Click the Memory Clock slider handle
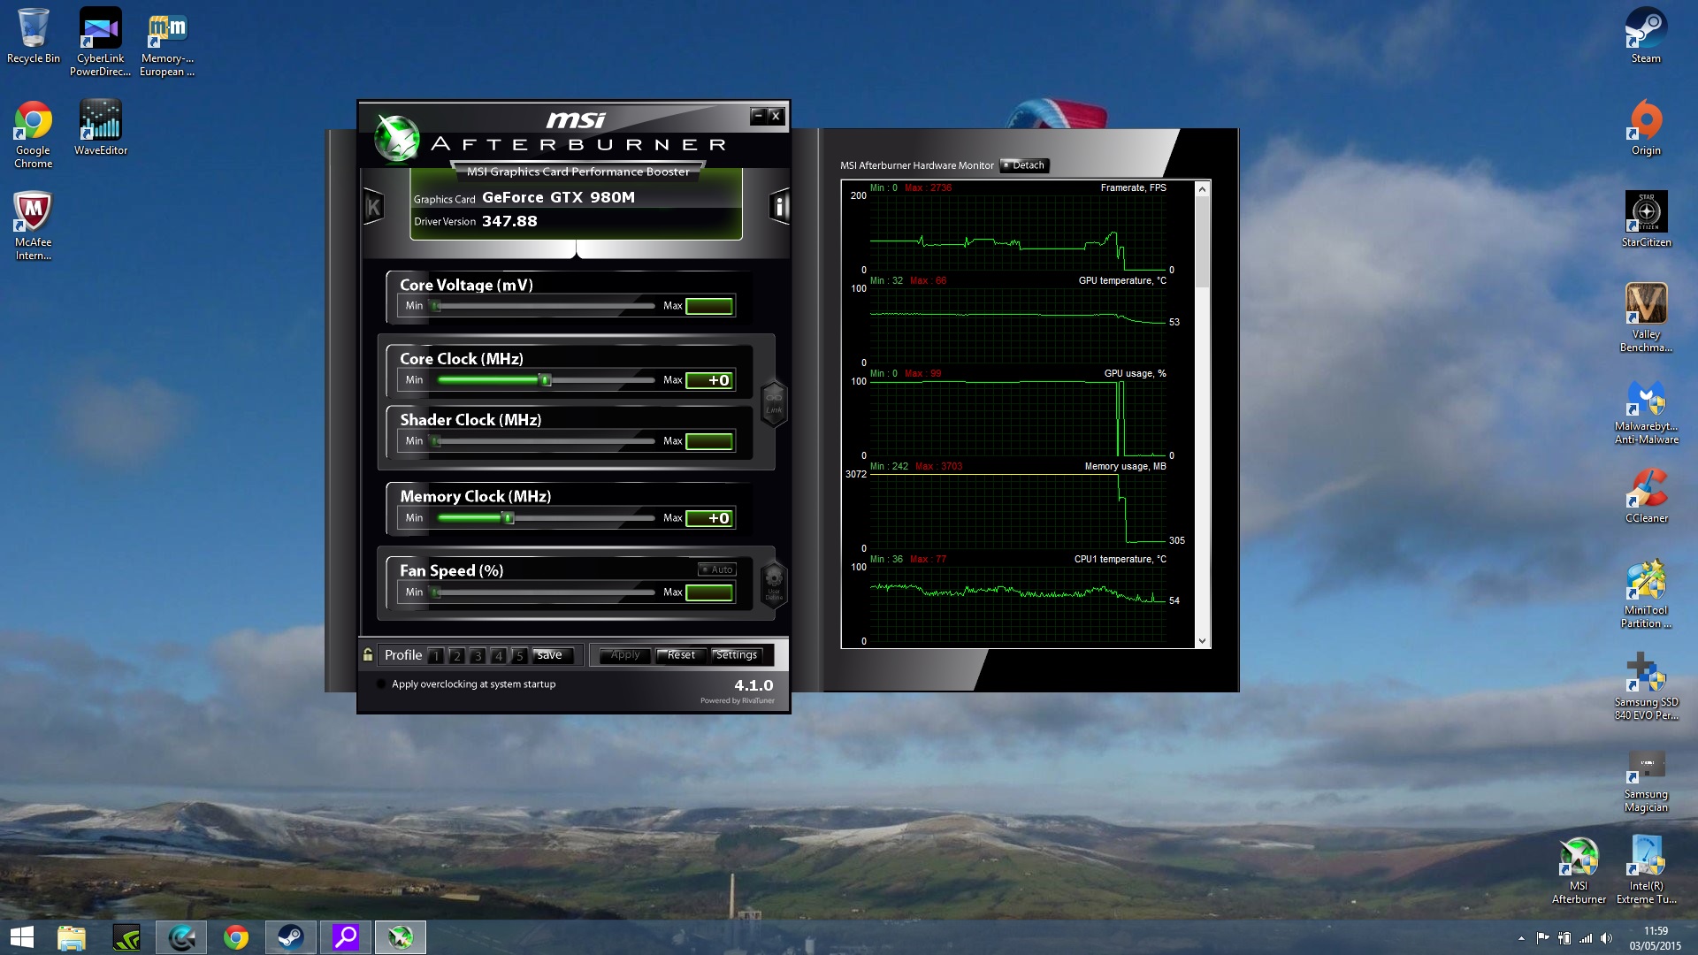 click(509, 518)
